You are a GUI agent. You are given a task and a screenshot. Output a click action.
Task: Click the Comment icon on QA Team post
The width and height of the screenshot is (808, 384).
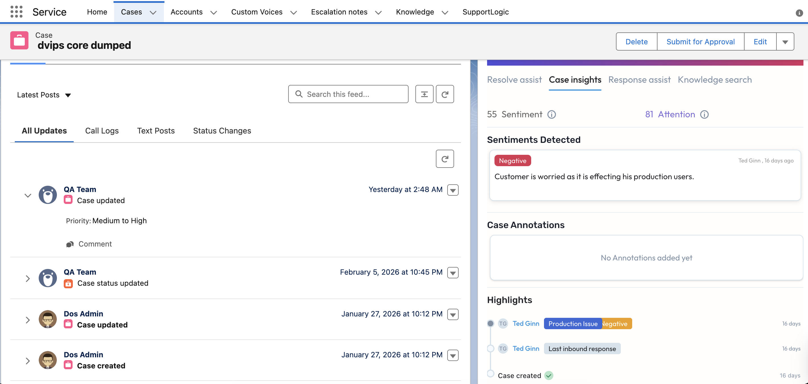coord(70,244)
